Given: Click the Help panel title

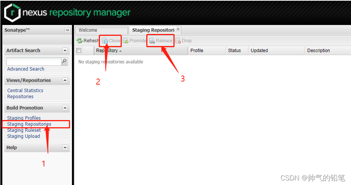Looking at the screenshot, I should click(x=12, y=148).
